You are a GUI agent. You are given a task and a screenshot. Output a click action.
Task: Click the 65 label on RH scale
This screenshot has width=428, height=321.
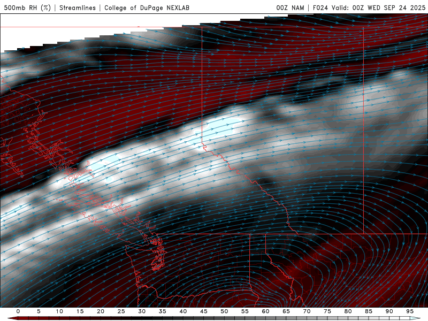tap(286, 311)
